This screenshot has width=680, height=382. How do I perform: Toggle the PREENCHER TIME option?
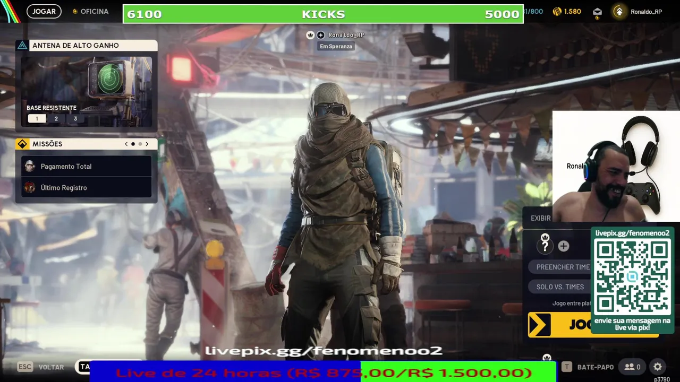point(560,267)
